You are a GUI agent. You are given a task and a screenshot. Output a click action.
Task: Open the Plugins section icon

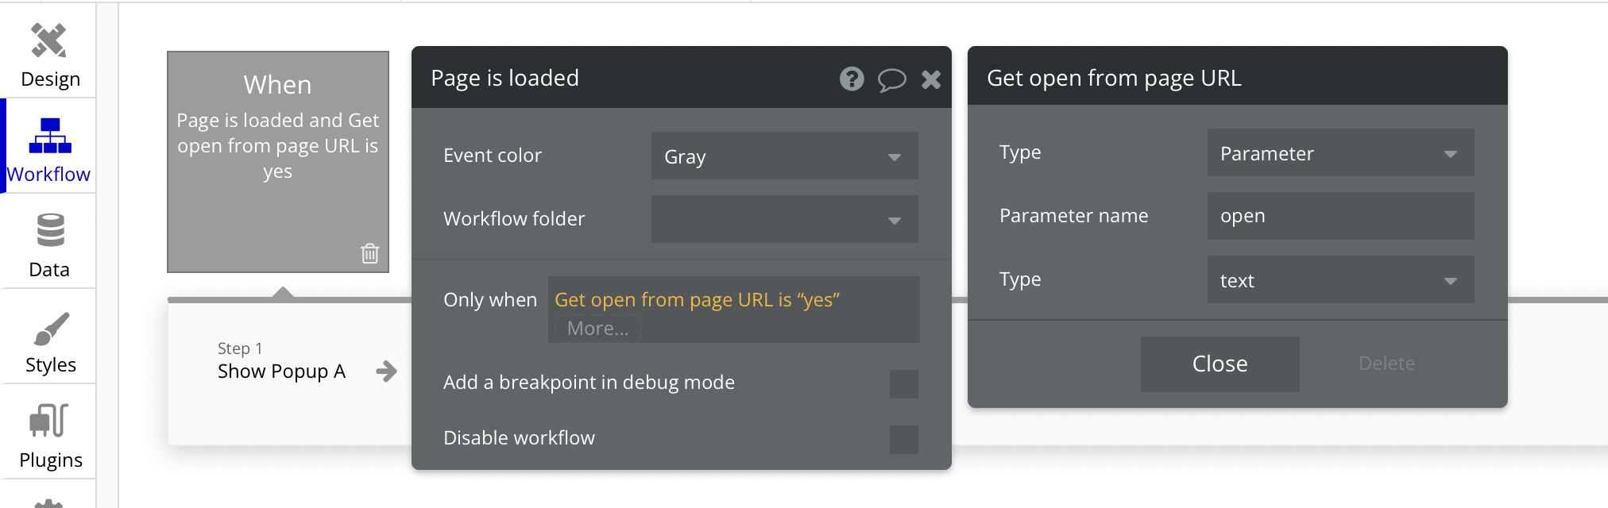point(49,421)
